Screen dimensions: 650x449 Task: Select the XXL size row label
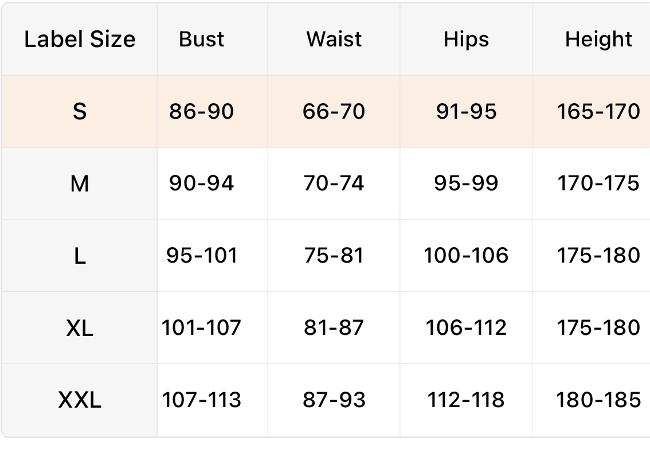pyautogui.click(x=80, y=400)
